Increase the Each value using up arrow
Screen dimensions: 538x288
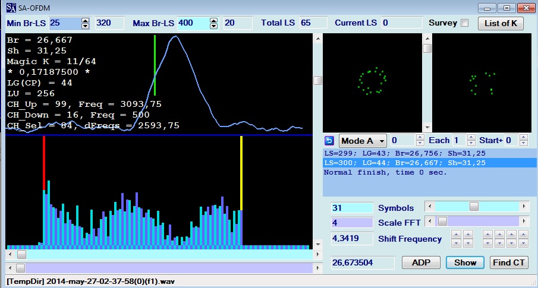click(471, 138)
